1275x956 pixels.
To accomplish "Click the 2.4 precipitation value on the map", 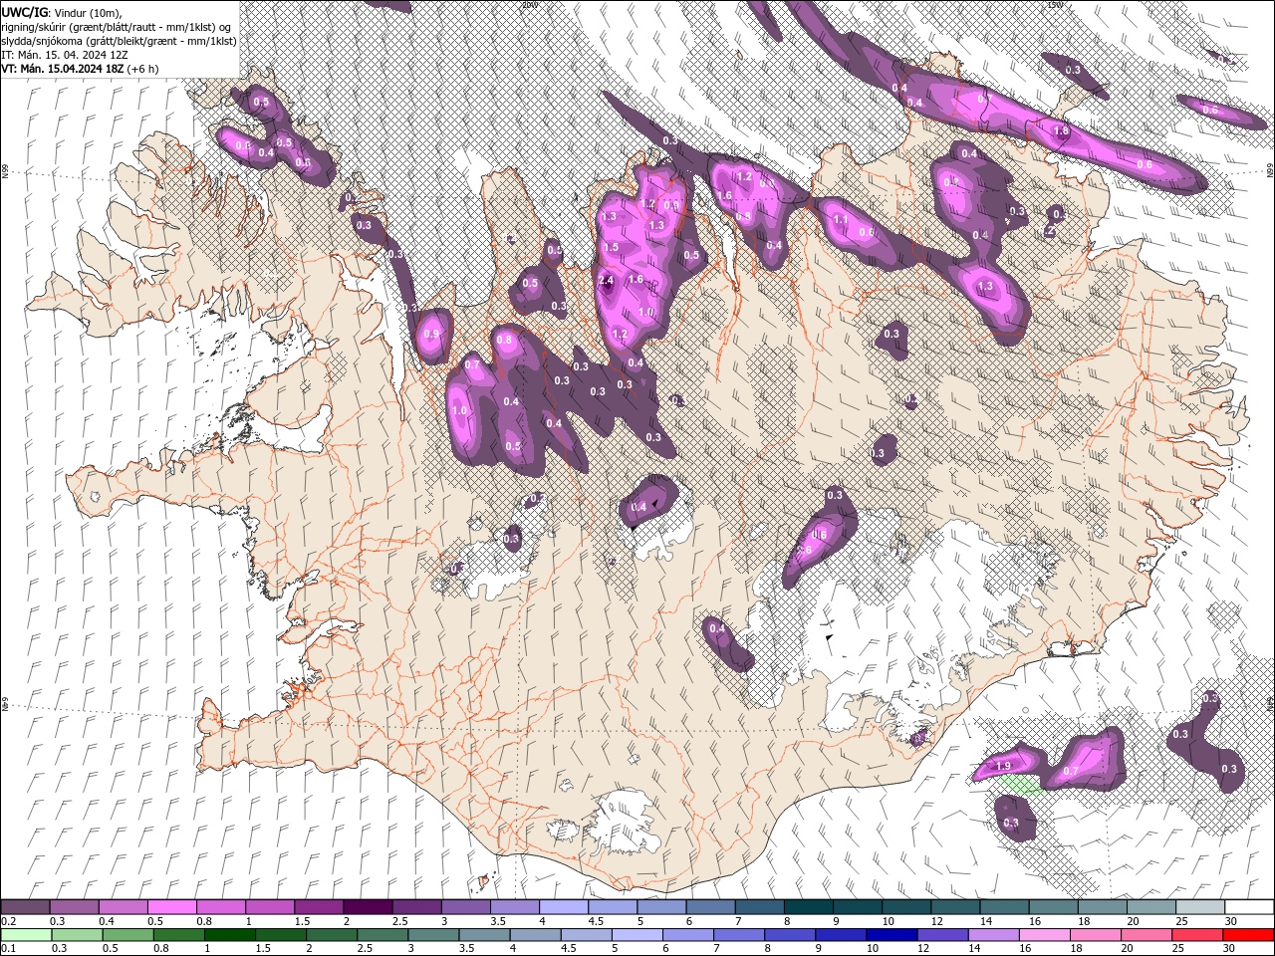I will [x=606, y=281].
